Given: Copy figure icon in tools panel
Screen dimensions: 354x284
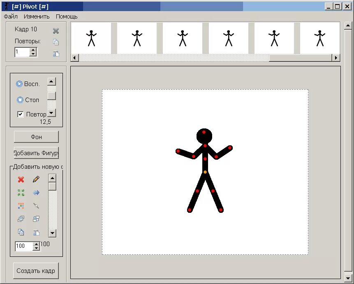Looking at the screenshot, I should tap(21, 232).
